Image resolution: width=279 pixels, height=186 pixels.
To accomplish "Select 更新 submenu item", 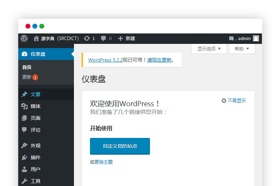I will tap(27, 77).
